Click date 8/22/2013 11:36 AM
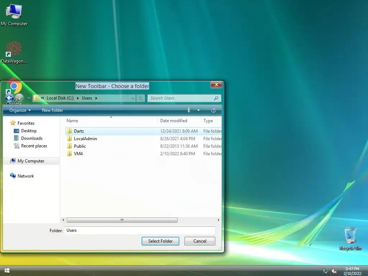 click(179, 146)
